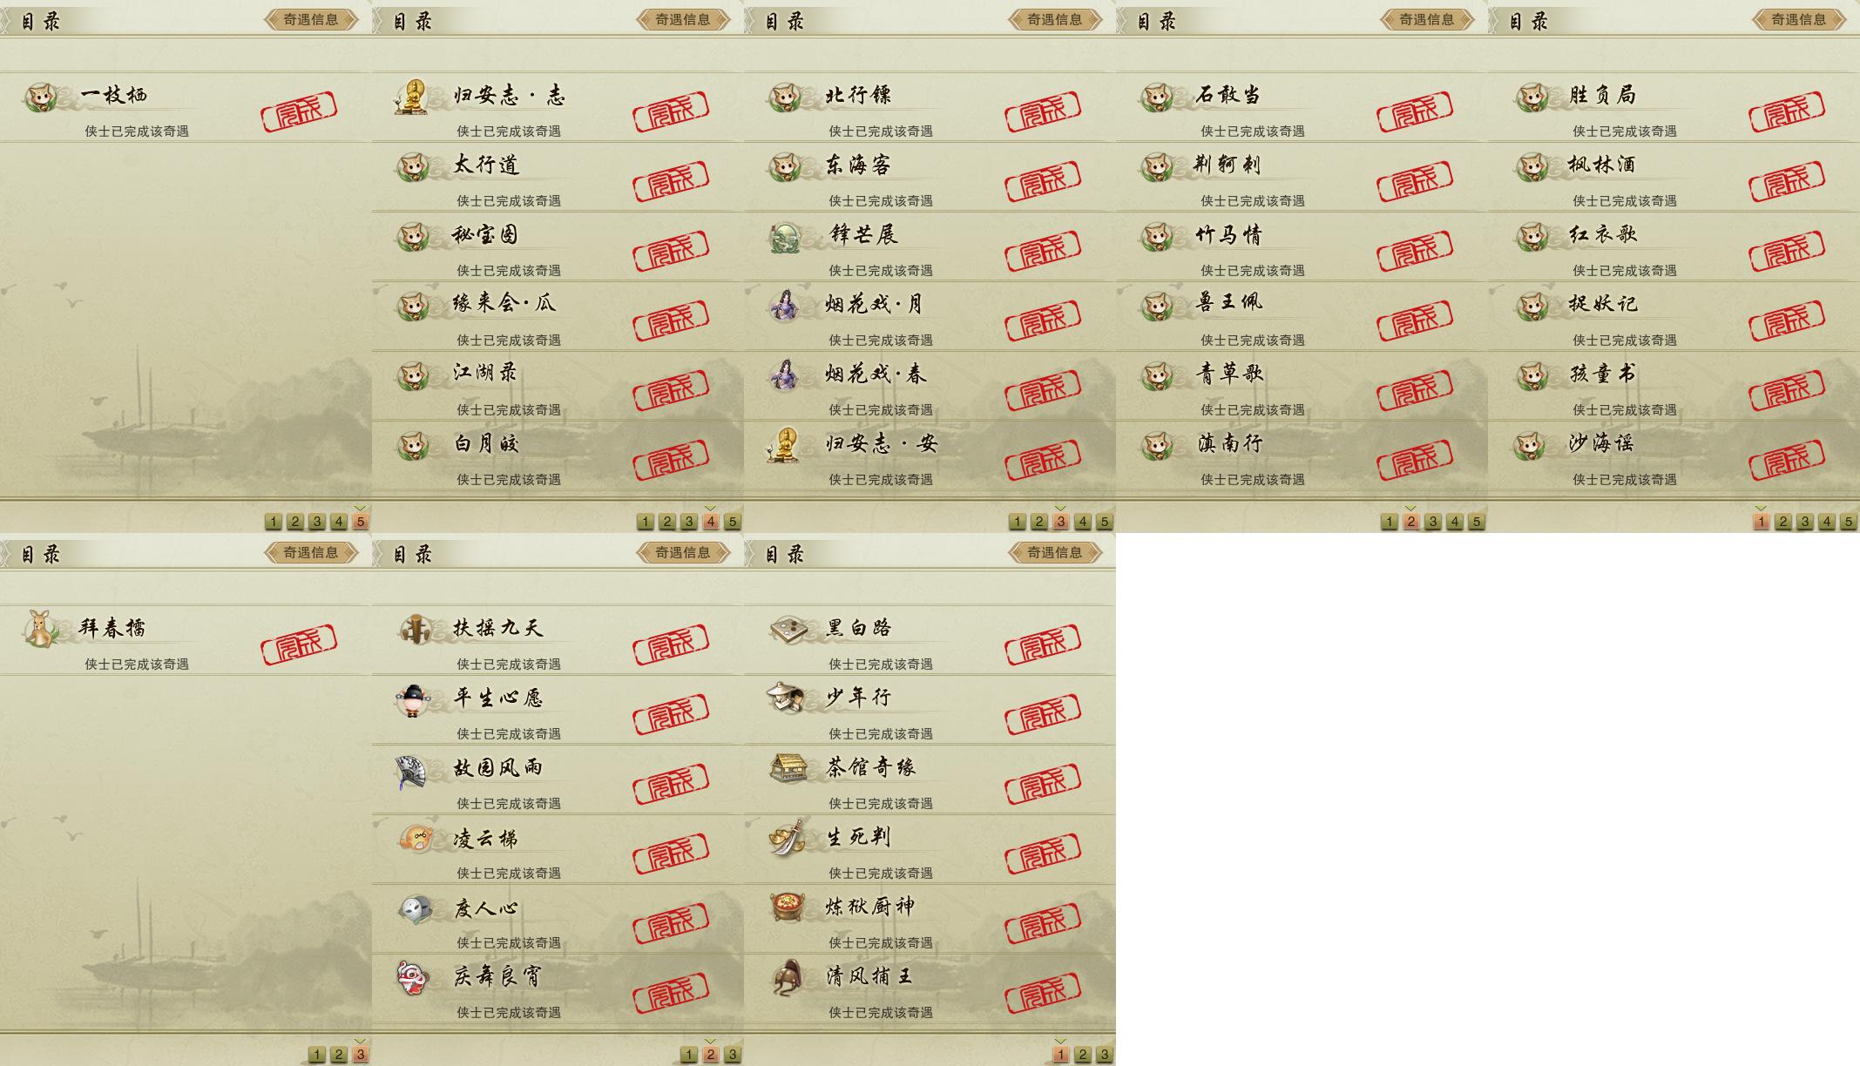Open the 太行道 adventure entry
The width and height of the screenshot is (1860, 1066).
pos(558,177)
